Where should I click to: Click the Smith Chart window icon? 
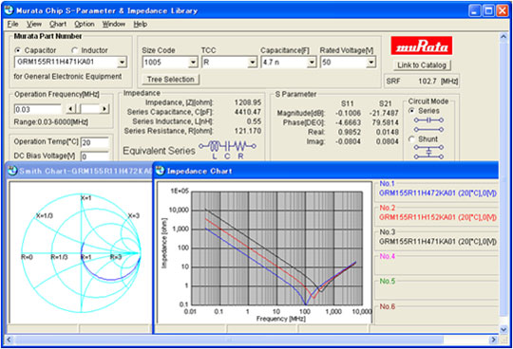click(12, 171)
